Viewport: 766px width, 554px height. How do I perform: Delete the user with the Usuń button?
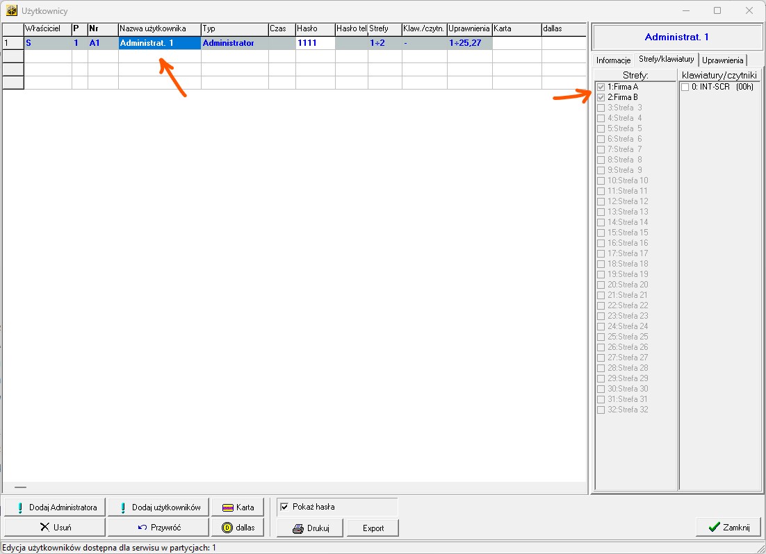click(x=55, y=528)
